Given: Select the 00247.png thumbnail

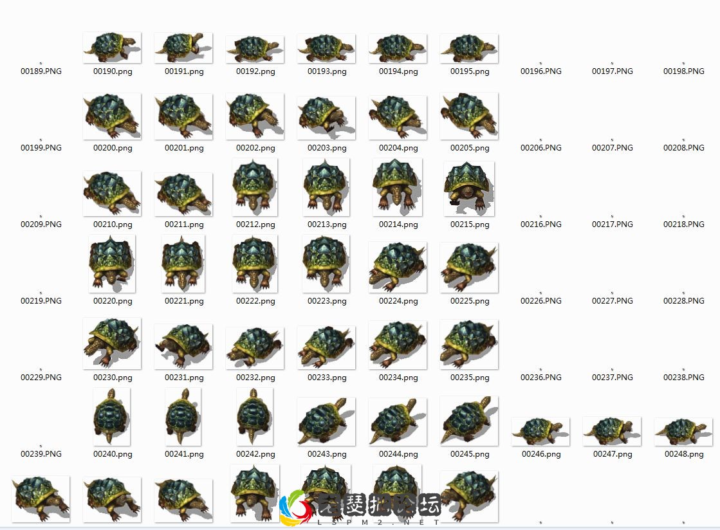Looking at the screenshot, I should pos(612,432).
